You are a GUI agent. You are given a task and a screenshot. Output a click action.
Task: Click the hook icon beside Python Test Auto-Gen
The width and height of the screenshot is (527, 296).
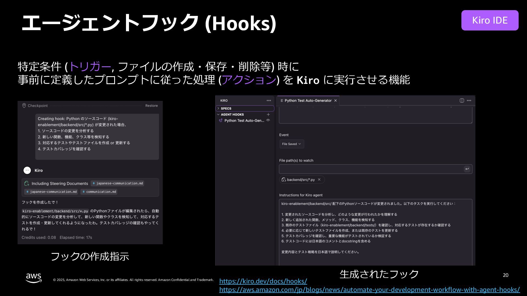tap(221, 121)
